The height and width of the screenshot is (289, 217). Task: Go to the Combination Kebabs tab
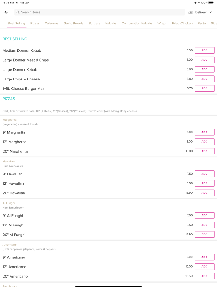pos(137,24)
